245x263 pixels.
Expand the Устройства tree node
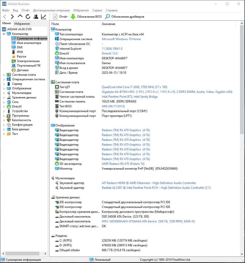pos(4,111)
